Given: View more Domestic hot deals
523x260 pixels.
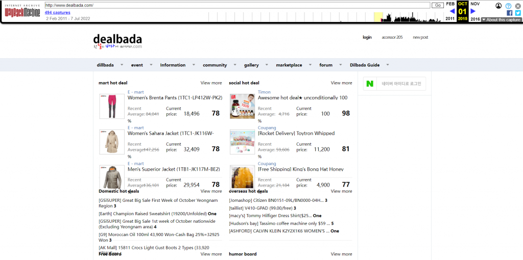Looking at the screenshot, I should (211, 191).
